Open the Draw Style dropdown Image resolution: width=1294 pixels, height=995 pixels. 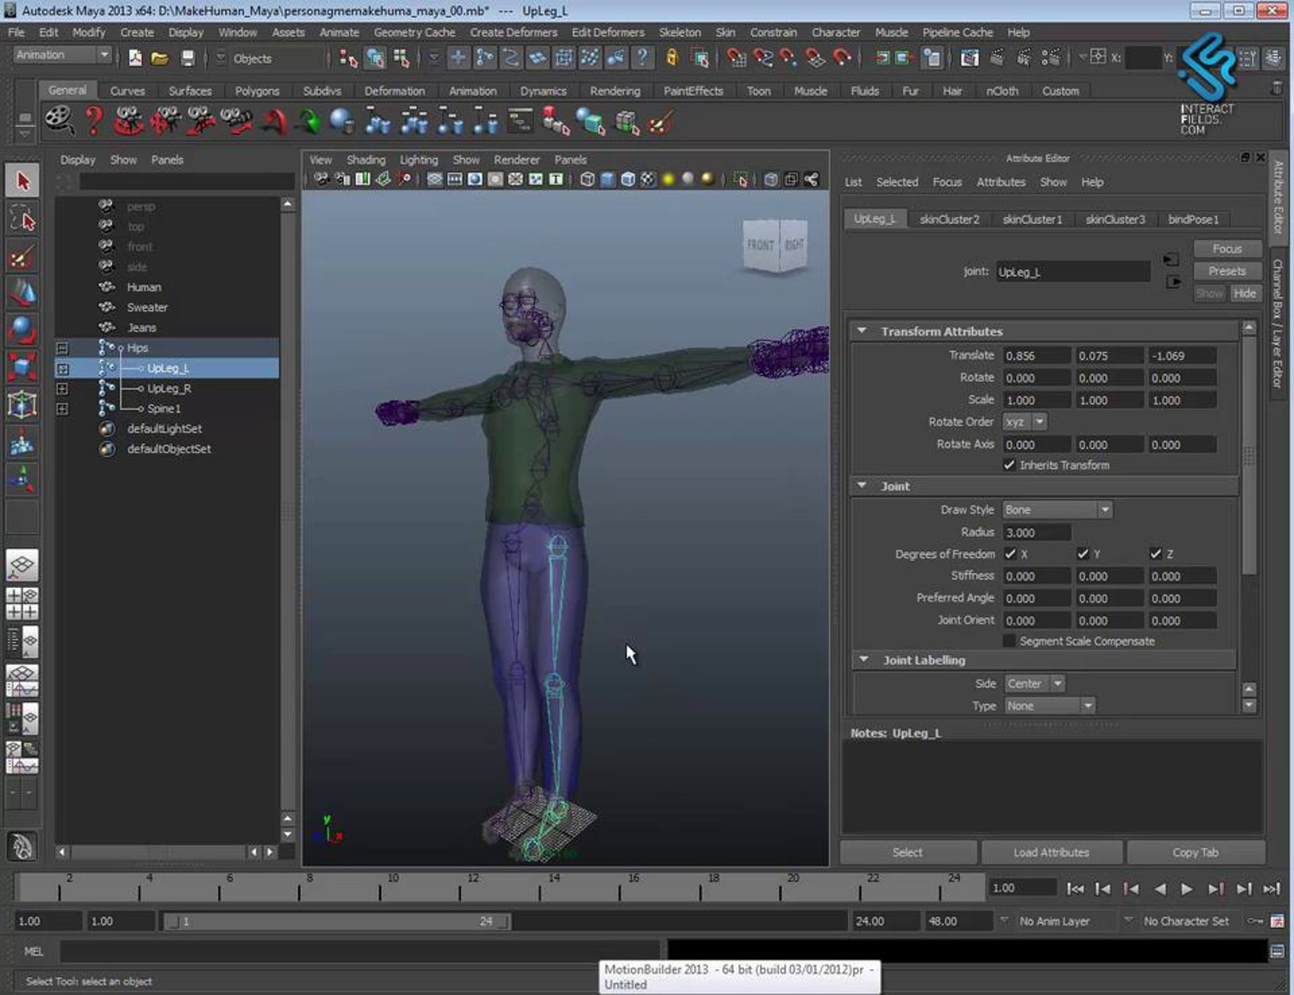[1057, 510]
